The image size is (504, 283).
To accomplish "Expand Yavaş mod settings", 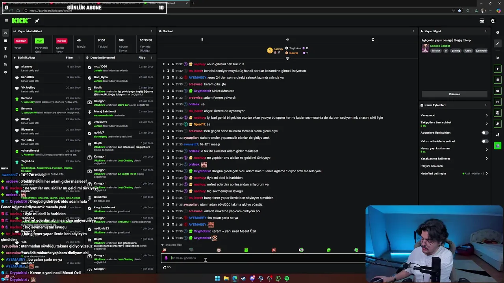I will tap(487, 115).
